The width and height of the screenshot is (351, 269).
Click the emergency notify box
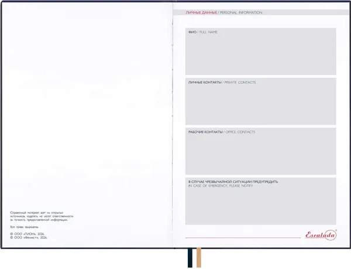pos(260,201)
